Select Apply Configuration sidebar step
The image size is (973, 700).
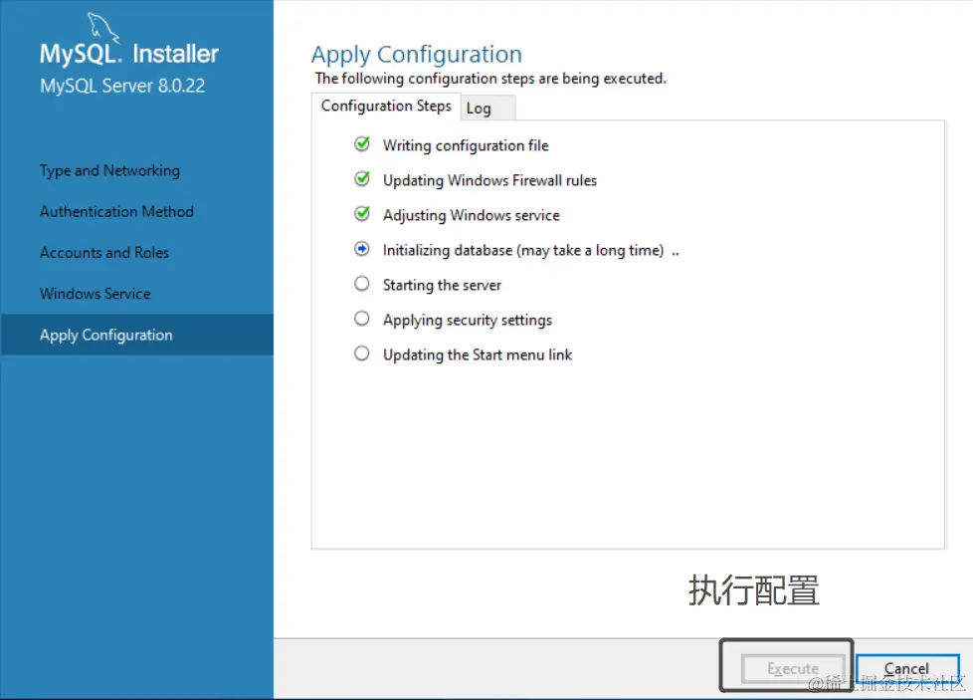136,335
